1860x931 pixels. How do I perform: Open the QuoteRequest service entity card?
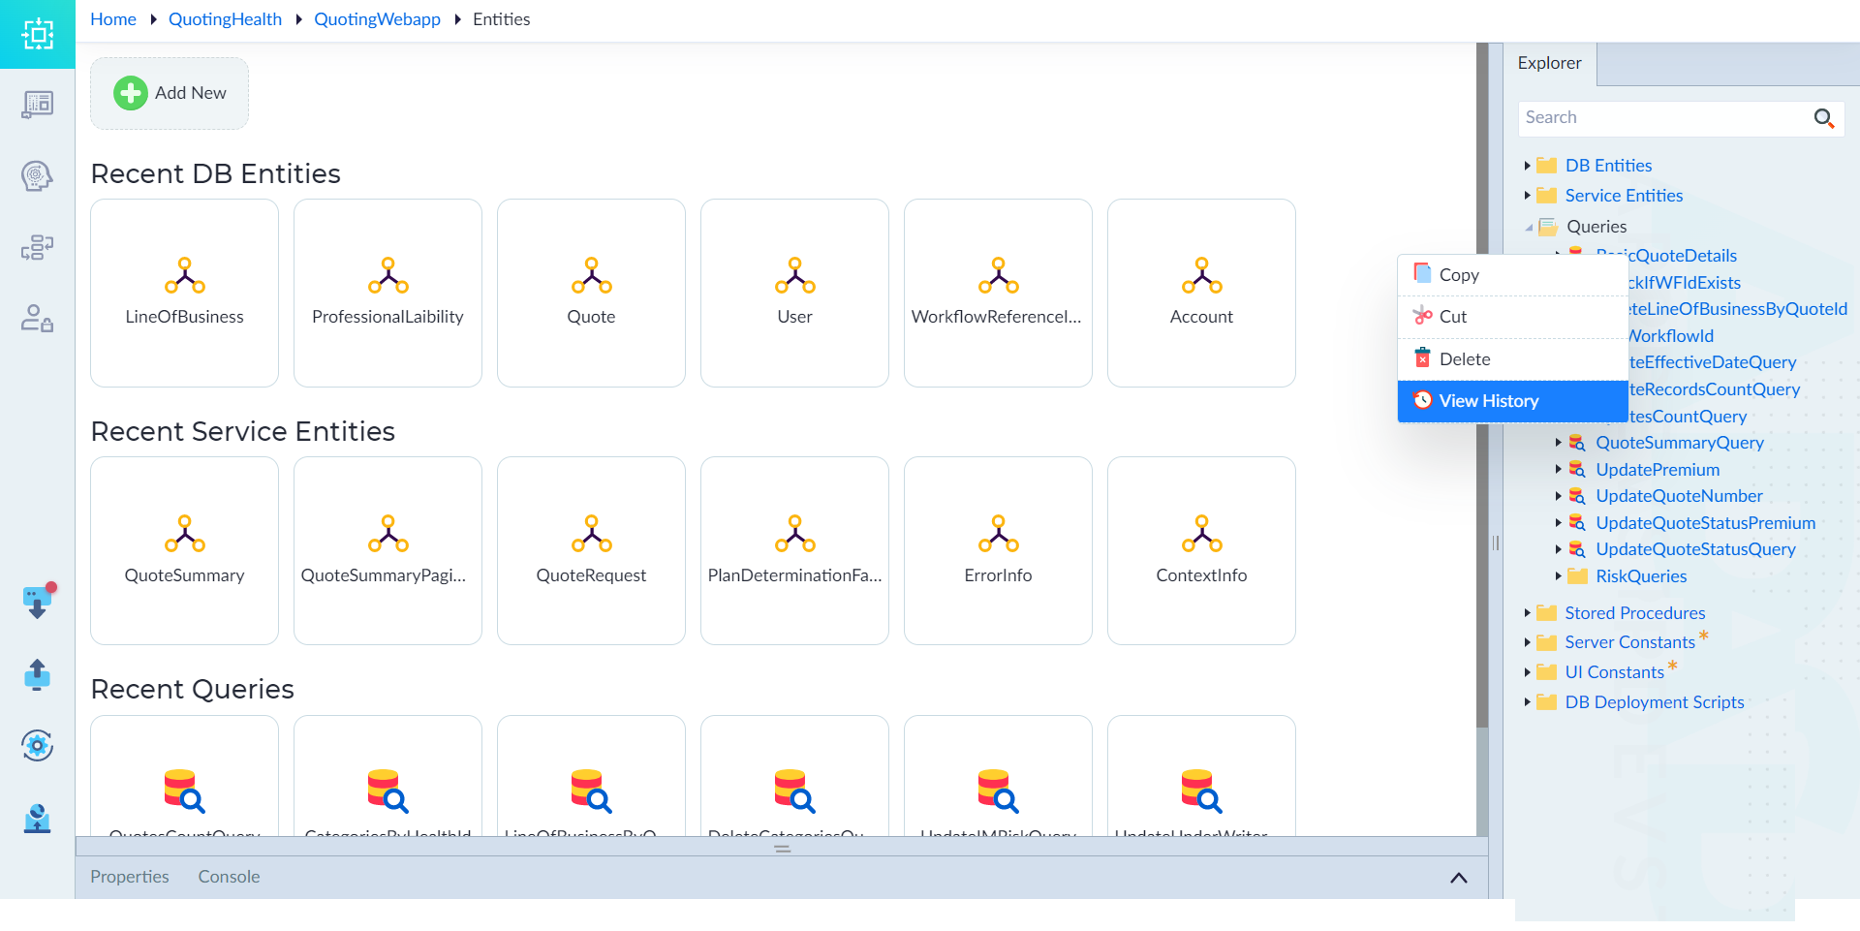coord(591,550)
